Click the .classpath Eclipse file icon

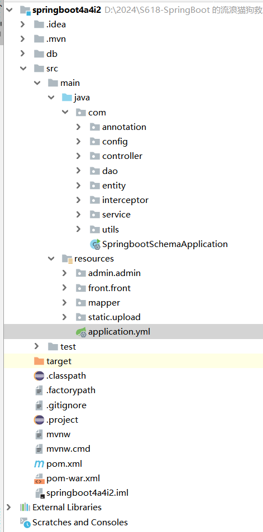[x=39, y=376]
